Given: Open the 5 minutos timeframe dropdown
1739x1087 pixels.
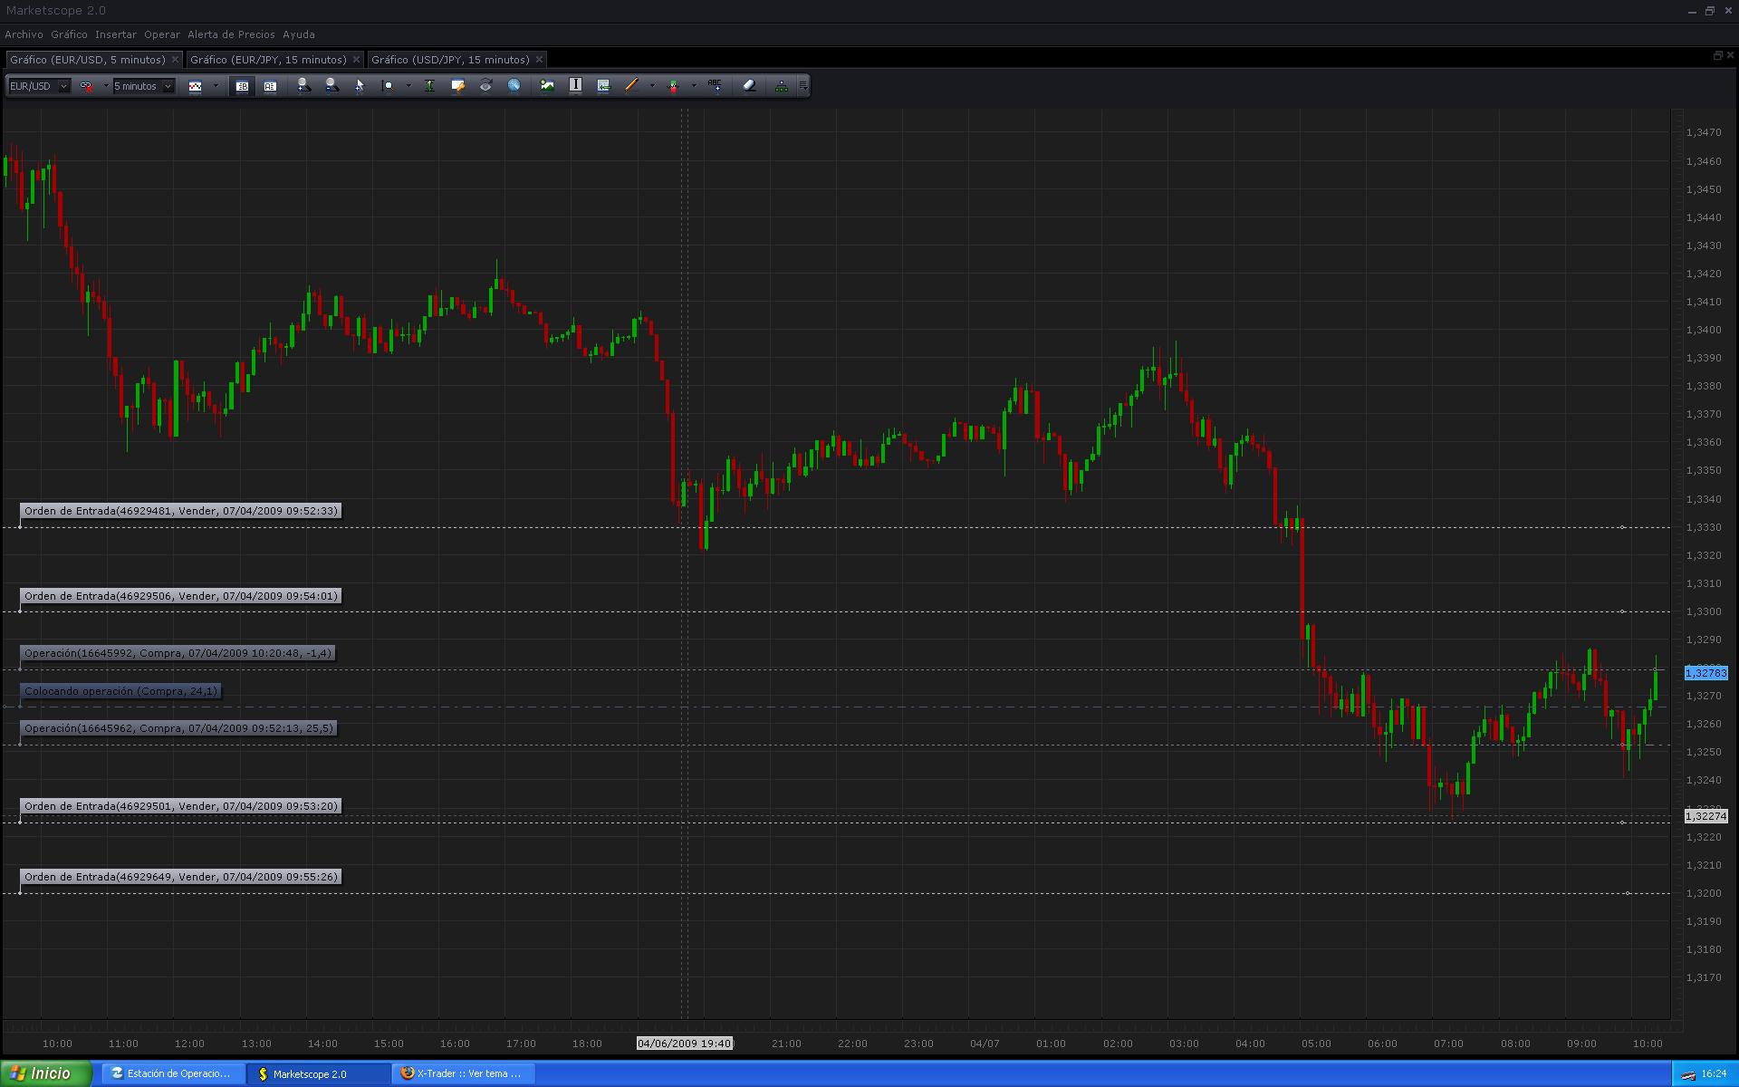Looking at the screenshot, I should click(168, 86).
